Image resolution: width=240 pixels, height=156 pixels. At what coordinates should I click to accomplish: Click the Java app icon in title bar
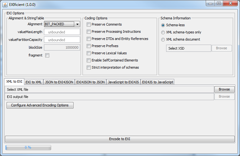coord(5,5)
